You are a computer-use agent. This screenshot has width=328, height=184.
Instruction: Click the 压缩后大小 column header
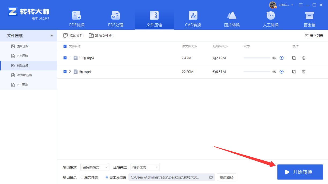[x=220, y=46]
